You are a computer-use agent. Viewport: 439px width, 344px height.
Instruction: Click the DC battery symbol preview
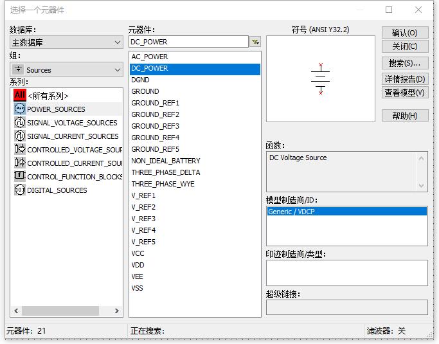click(x=321, y=78)
